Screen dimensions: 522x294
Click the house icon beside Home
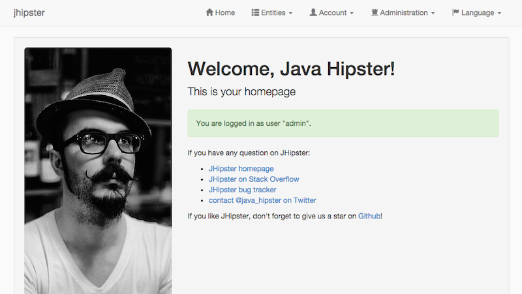(209, 12)
